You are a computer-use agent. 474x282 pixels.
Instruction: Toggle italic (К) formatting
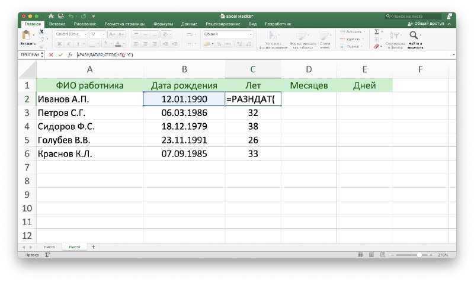[69, 44]
